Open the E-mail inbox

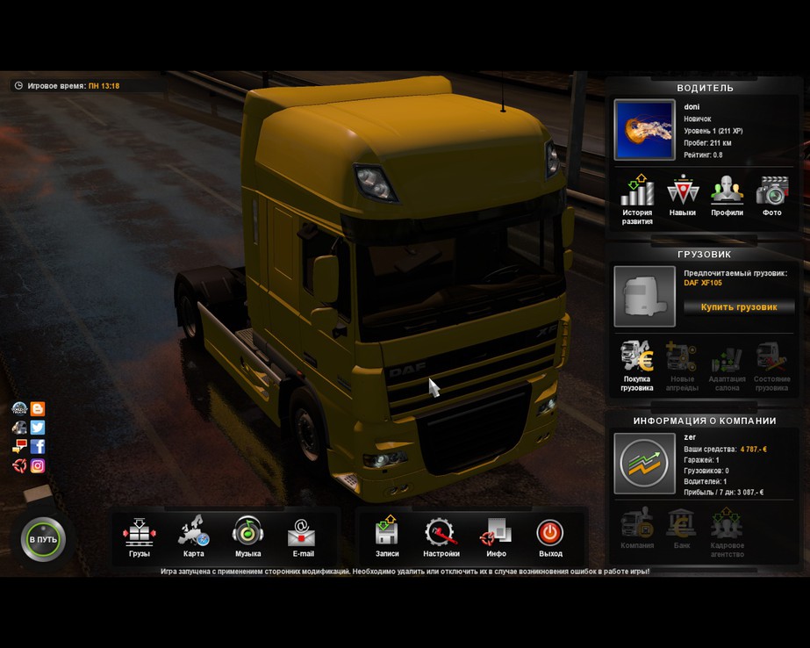[303, 537]
